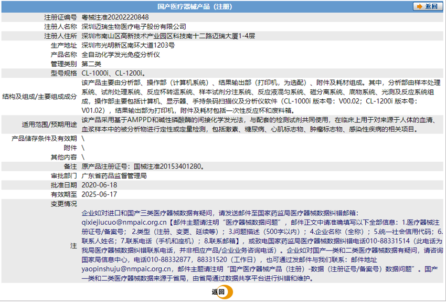
Task: Click the email qixiejiucuo@nmpaic.org.cn
Action: tap(124, 222)
